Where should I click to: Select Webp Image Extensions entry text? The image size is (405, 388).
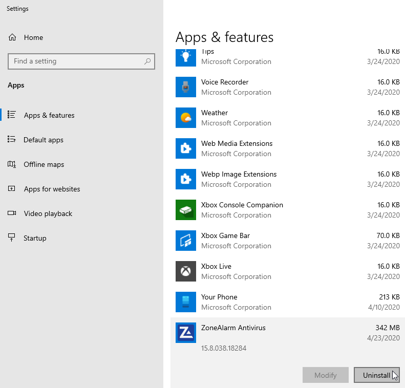click(x=239, y=174)
